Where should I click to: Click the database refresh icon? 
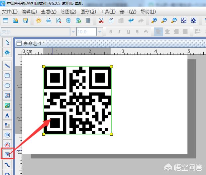(78, 21)
